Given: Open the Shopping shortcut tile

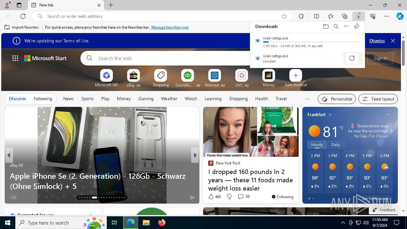Looking at the screenshot, I should tap(161, 78).
